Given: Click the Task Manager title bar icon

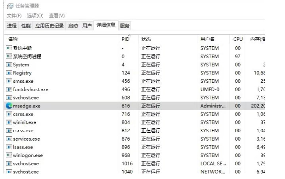Looking at the screenshot, I should coord(10,6).
